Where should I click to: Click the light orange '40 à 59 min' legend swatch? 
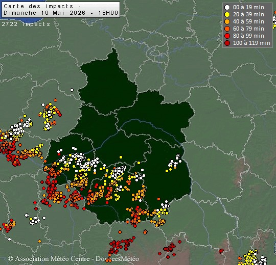pyautogui.click(x=227, y=21)
